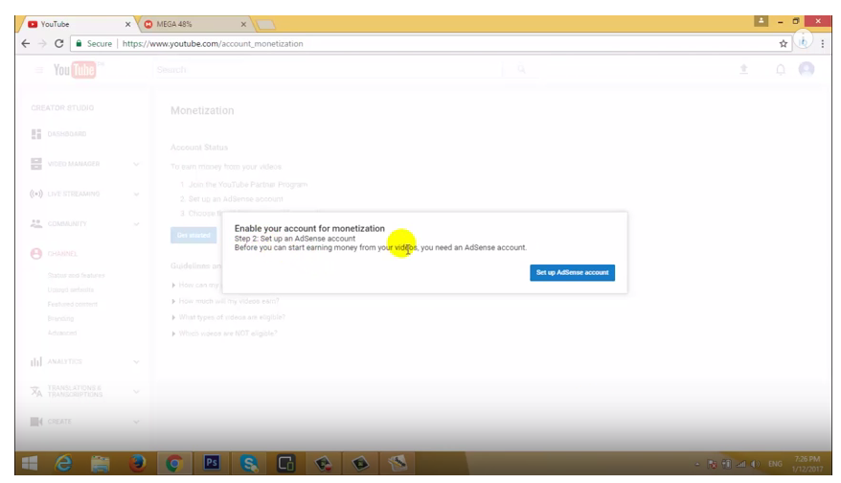Viewport: 841px width, 483px height.
Task: Open Branding sidebar link
Action: [x=60, y=319]
